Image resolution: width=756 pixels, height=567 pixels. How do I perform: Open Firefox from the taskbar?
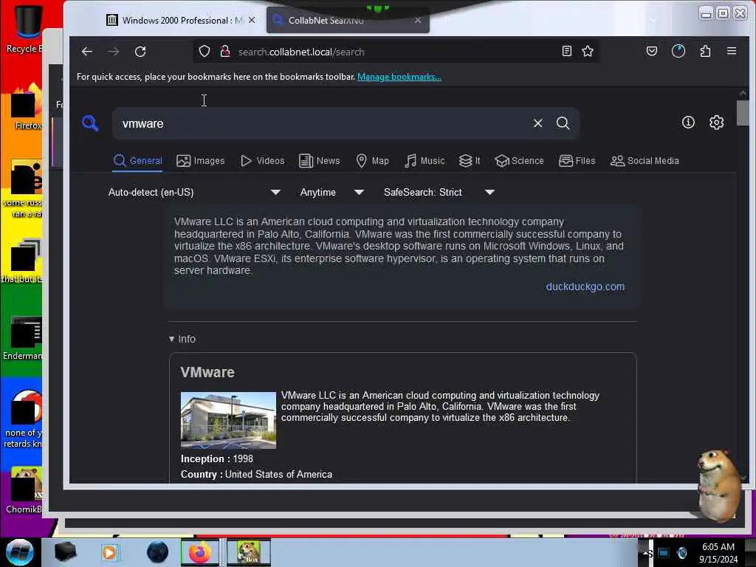[x=199, y=552]
